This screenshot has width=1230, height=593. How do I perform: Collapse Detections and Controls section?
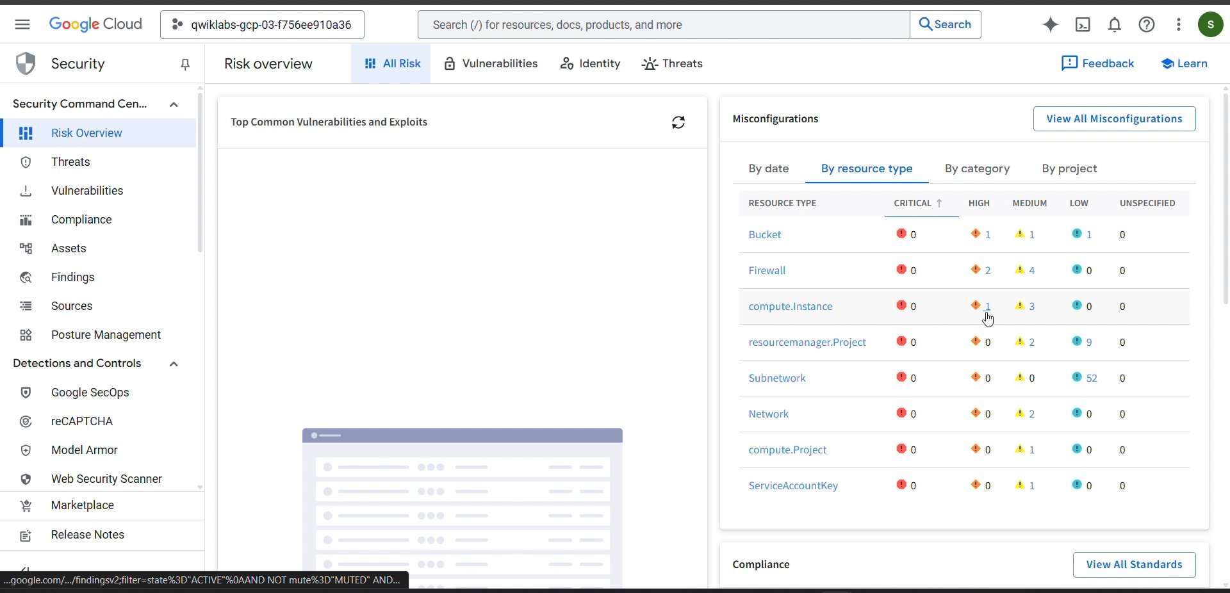(174, 364)
